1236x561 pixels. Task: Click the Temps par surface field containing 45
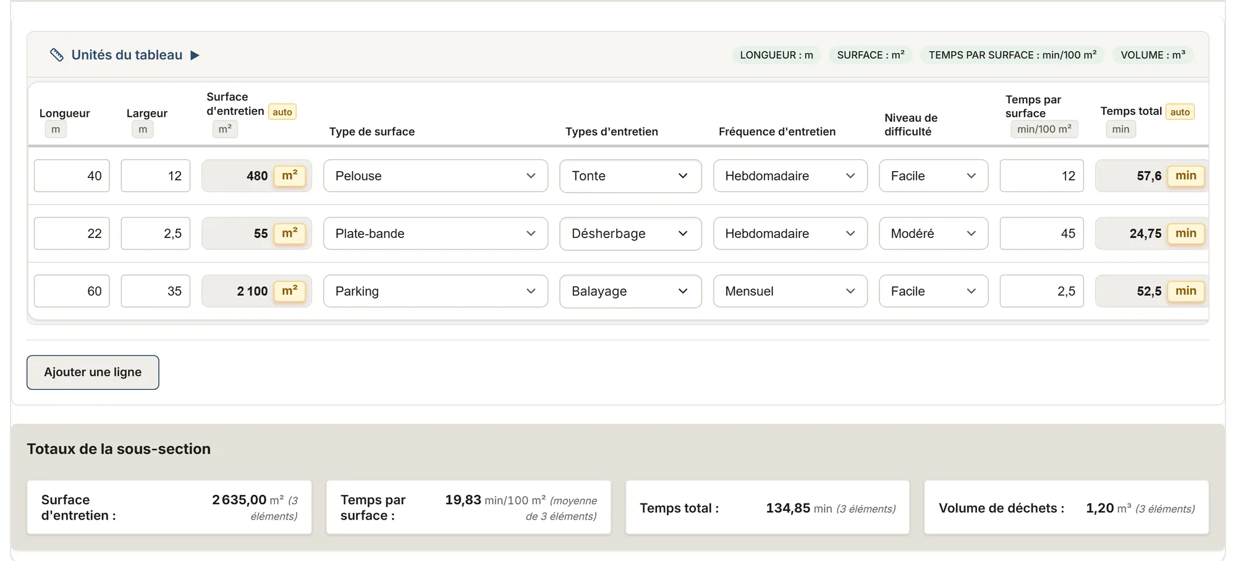click(x=1042, y=234)
